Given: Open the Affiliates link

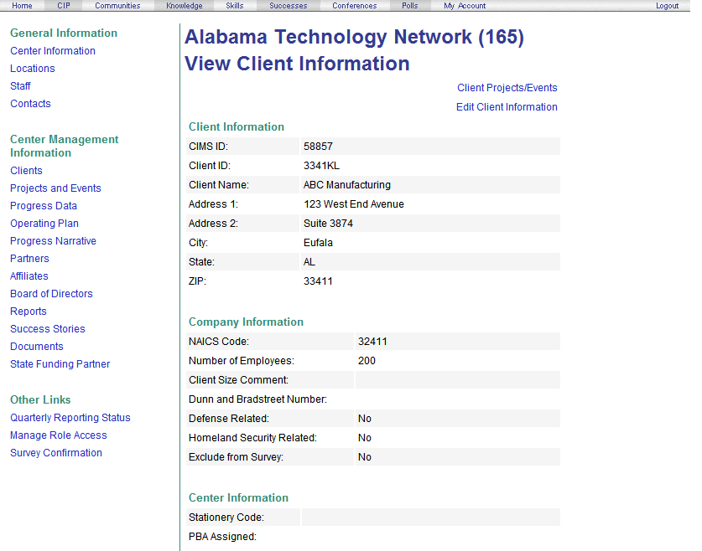Looking at the screenshot, I should click(x=29, y=276).
